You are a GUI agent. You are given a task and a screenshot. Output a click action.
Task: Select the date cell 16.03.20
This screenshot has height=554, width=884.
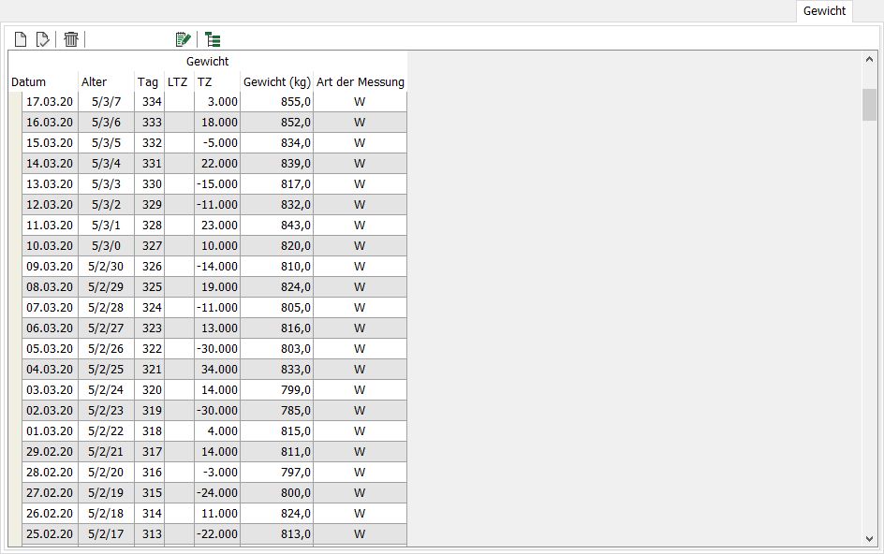pos(50,123)
